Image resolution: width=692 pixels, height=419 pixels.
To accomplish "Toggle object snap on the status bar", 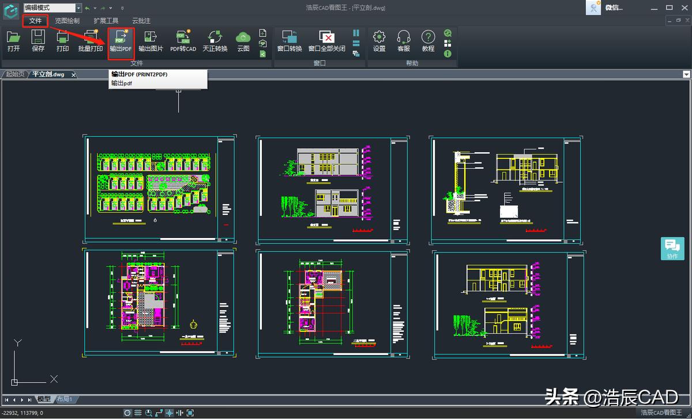I will pyautogui.click(x=170, y=413).
